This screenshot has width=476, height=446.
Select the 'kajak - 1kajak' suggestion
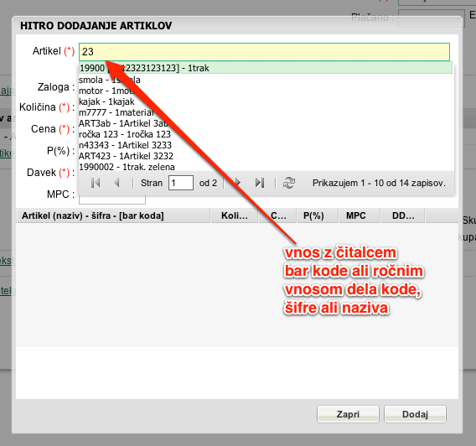coord(266,101)
